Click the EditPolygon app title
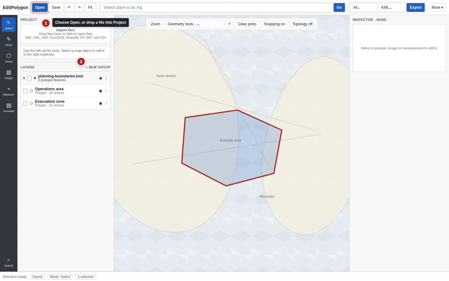Screen dimensions: 449x281 (x=16, y=7)
